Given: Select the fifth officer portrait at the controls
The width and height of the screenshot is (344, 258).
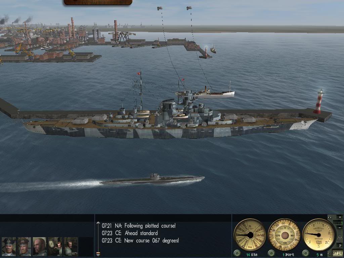Looking at the screenshot, I should pyautogui.click(x=71, y=246).
